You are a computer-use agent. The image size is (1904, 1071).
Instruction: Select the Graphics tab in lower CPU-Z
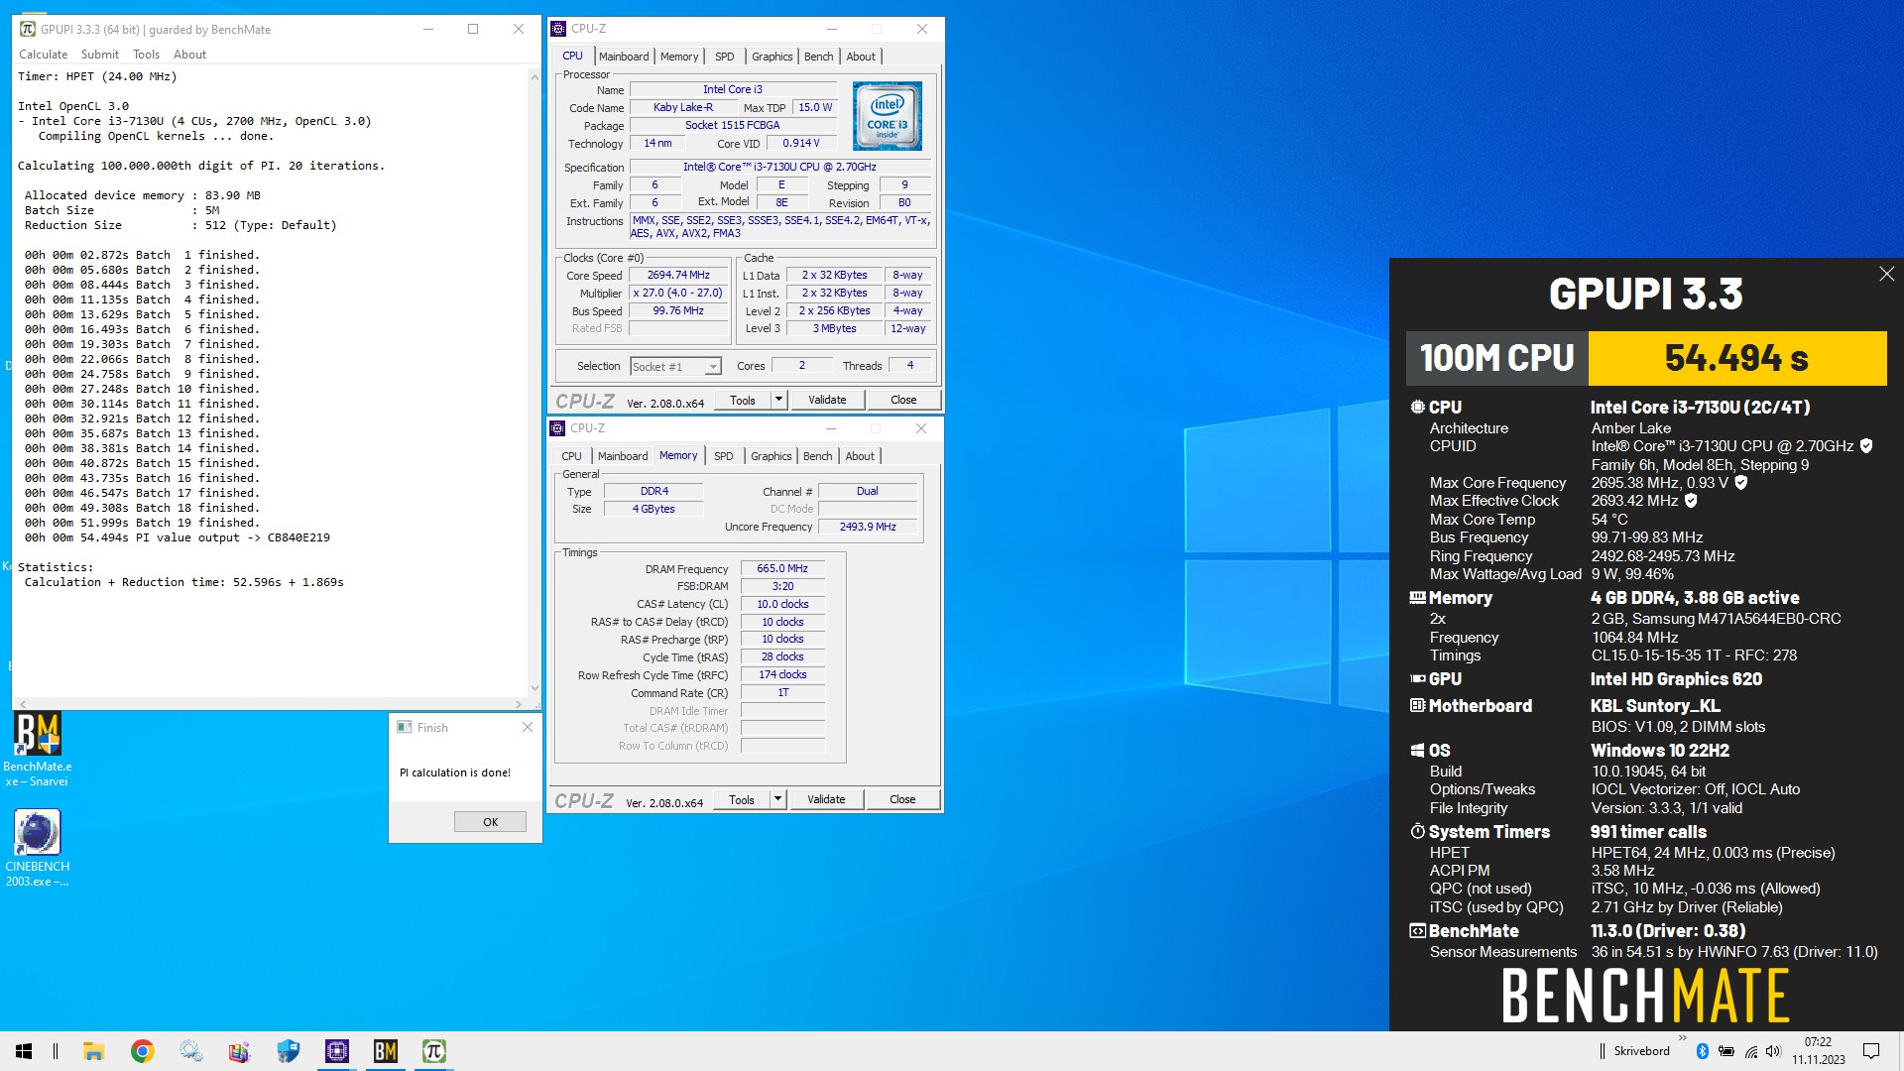coord(771,456)
